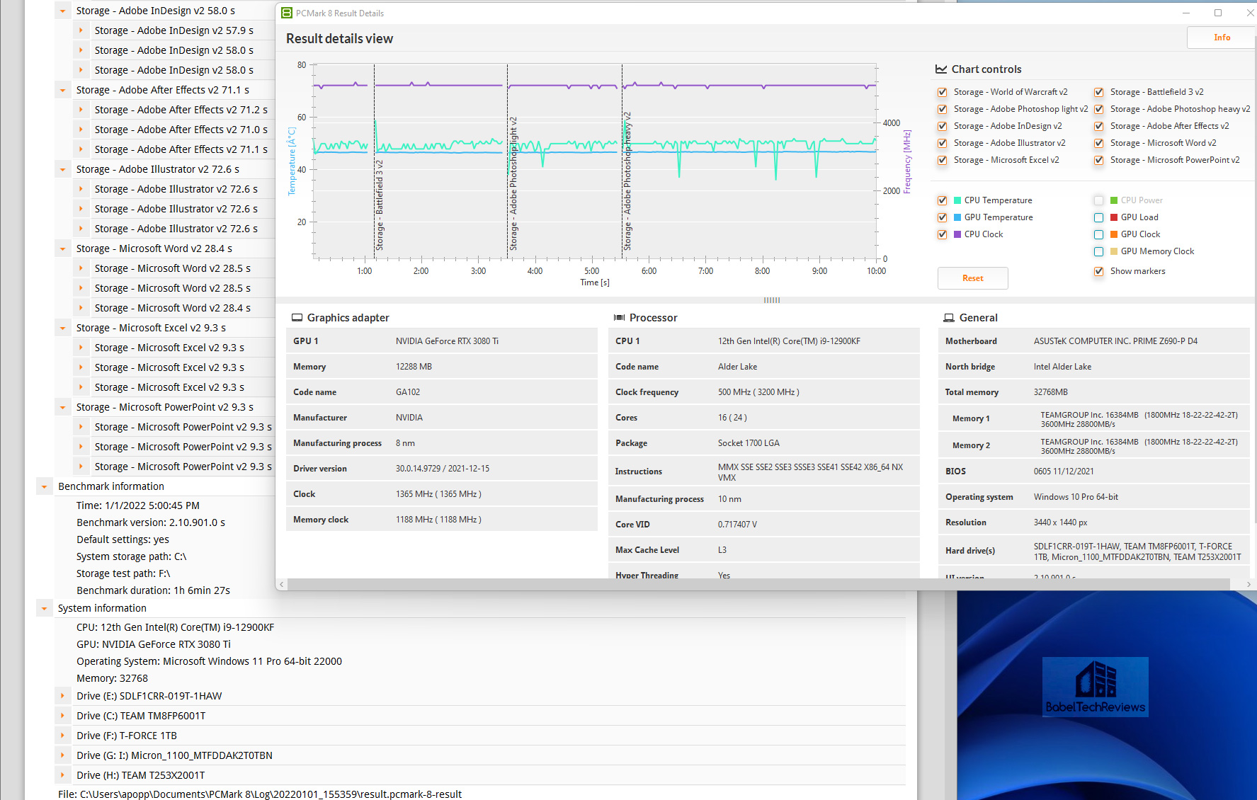
Task: Uncheck Storage - World of Warcraft v2
Action: [942, 92]
